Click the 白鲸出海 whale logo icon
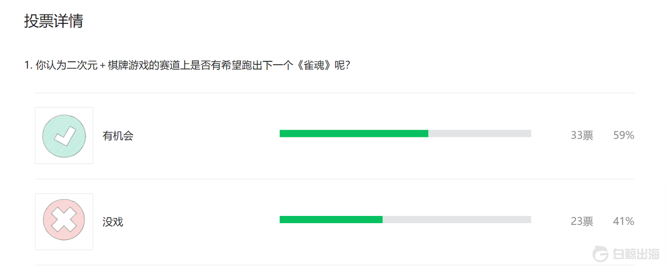 tap(601, 254)
